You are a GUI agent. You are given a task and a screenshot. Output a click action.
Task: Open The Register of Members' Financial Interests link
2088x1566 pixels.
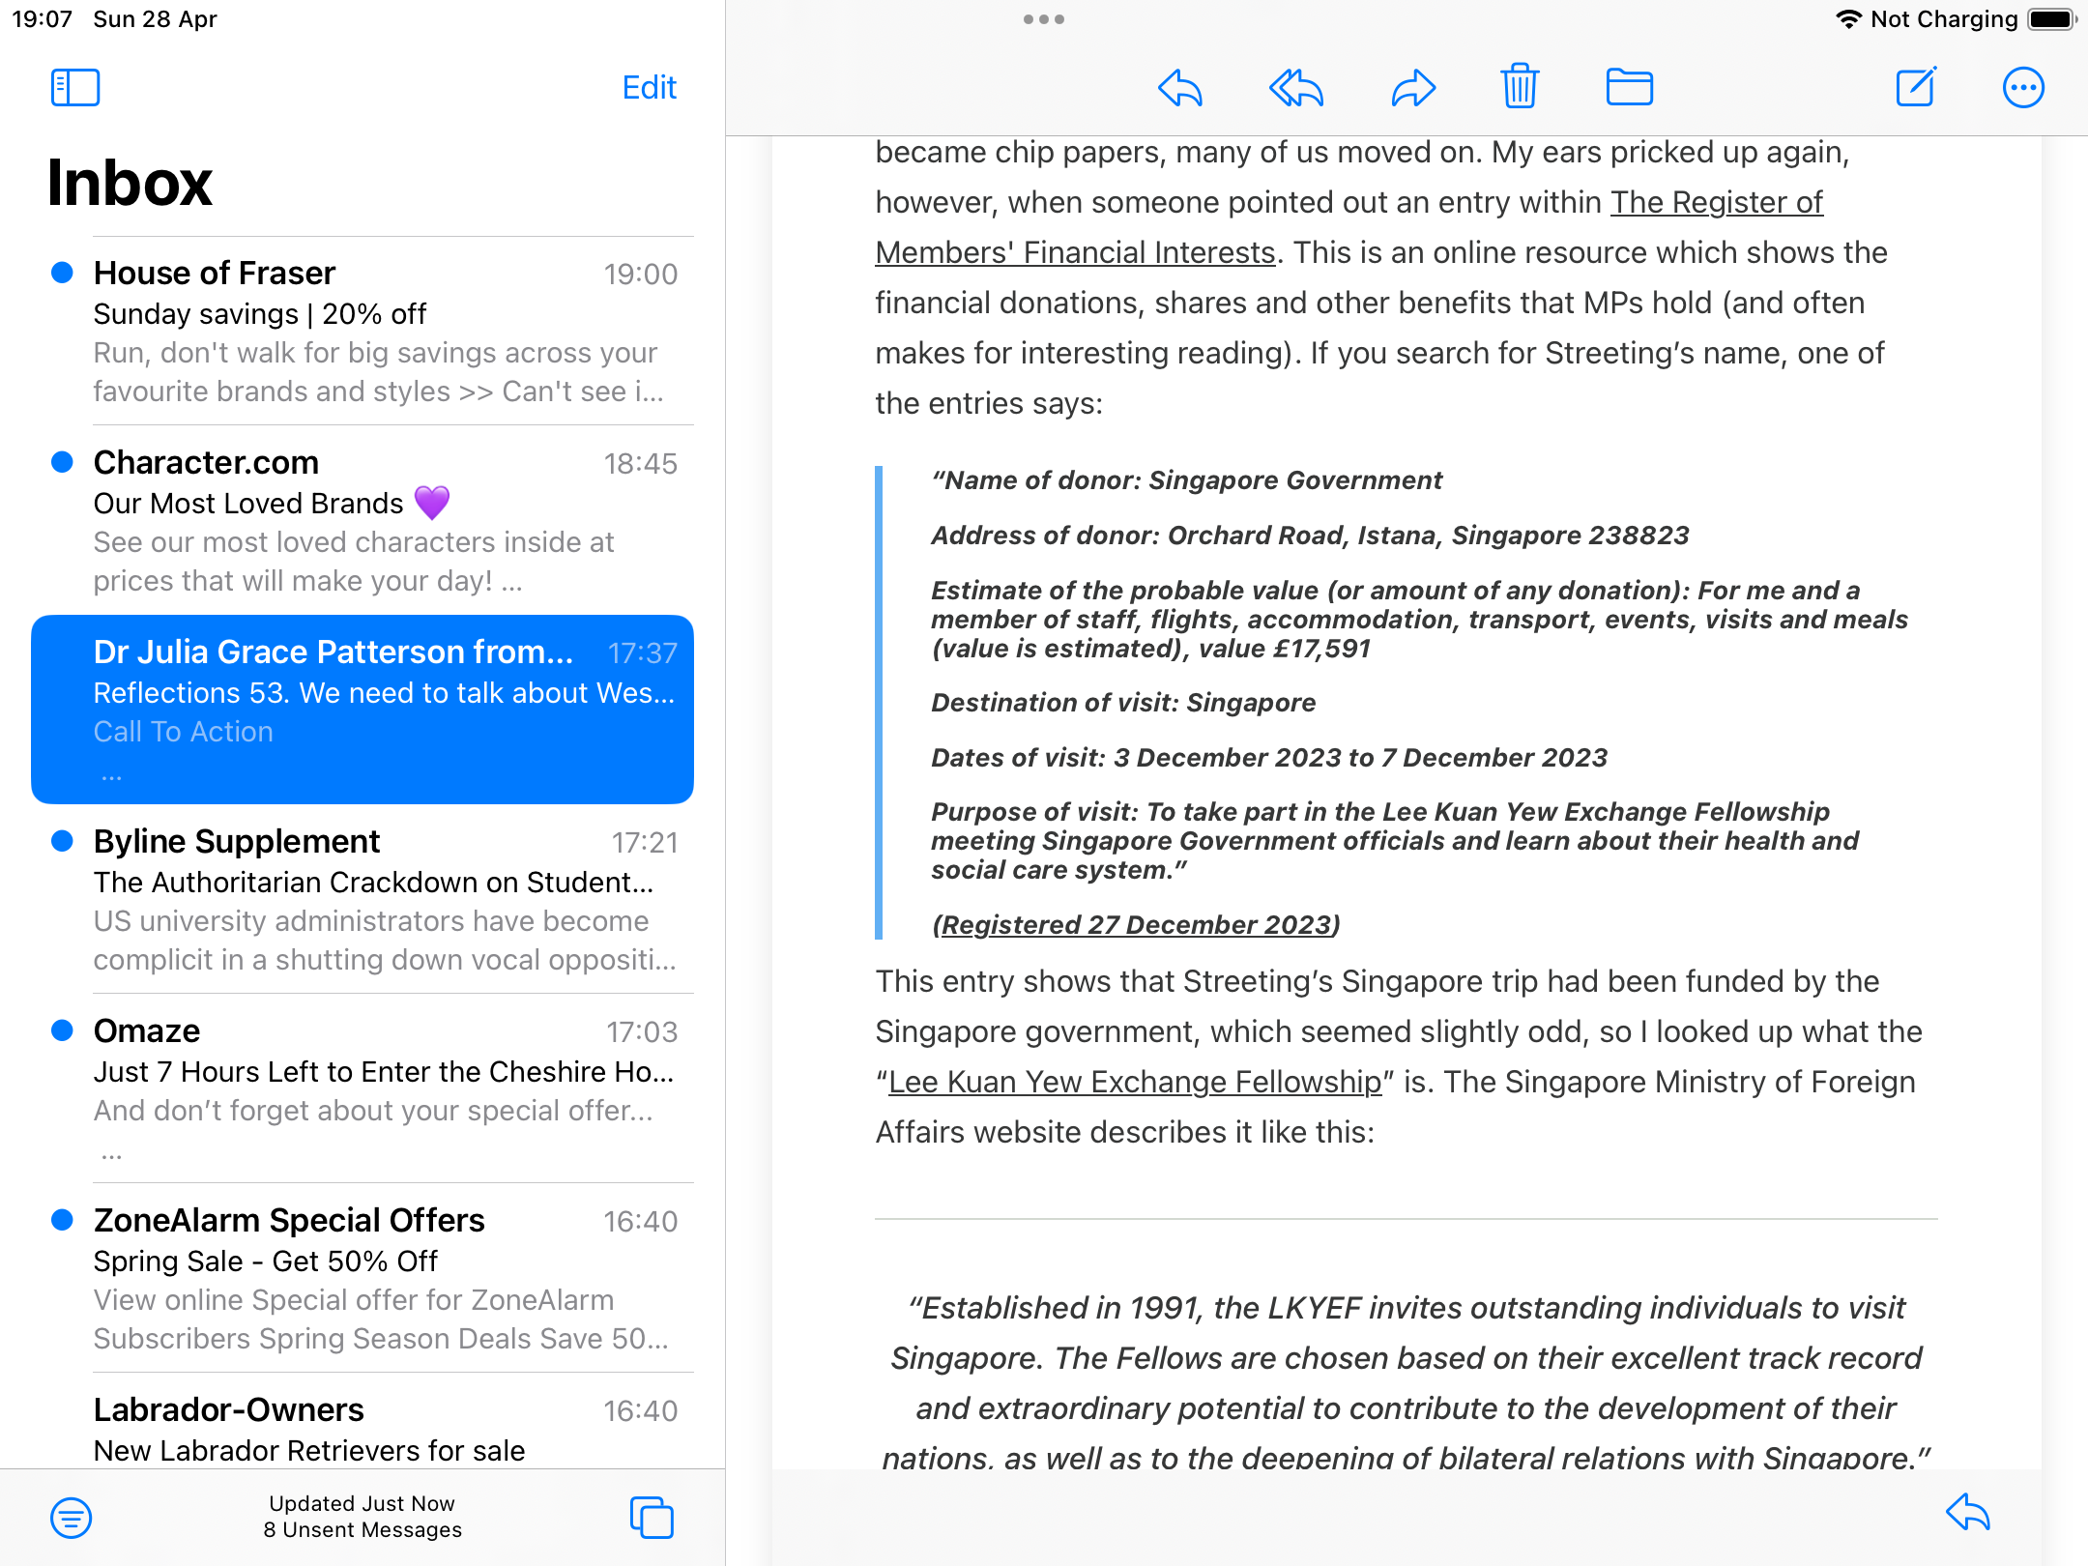pyautogui.click(x=1348, y=227)
